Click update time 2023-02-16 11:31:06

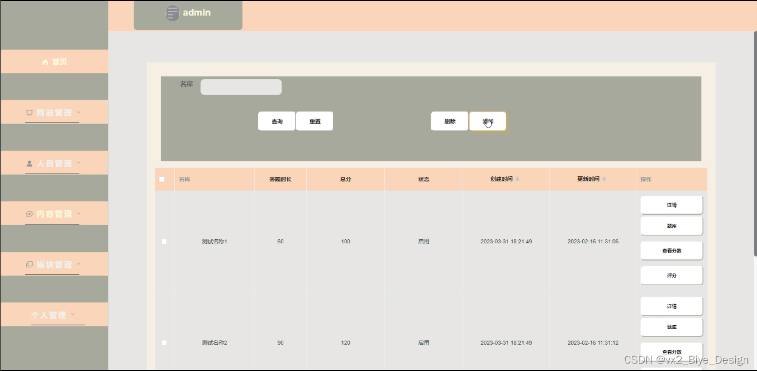pyautogui.click(x=593, y=242)
